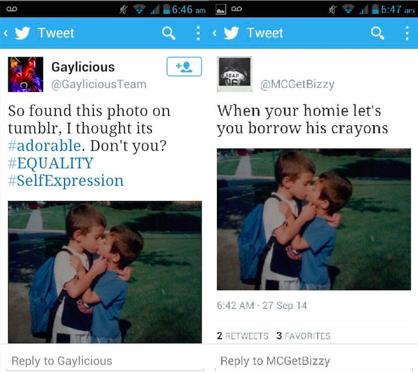Open the overflow menu in right tweet header
Screen dimensions: 418x373
tap(407, 33)
